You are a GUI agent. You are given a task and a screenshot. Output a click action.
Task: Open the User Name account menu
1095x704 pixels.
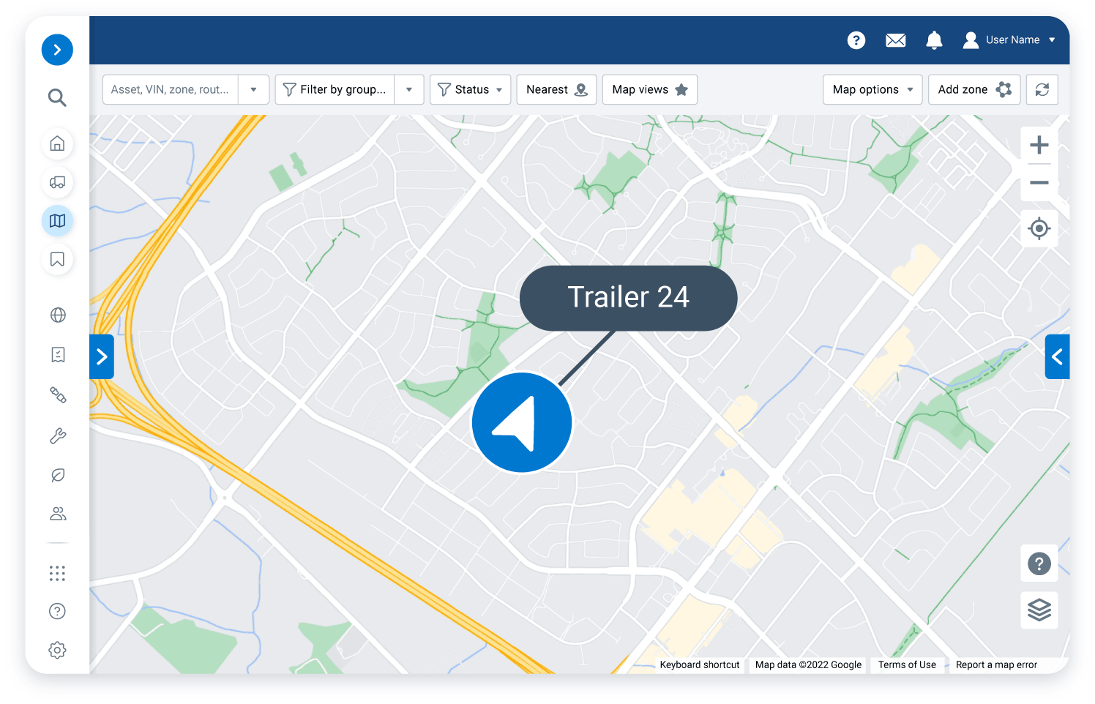[x=1013, y=40]
